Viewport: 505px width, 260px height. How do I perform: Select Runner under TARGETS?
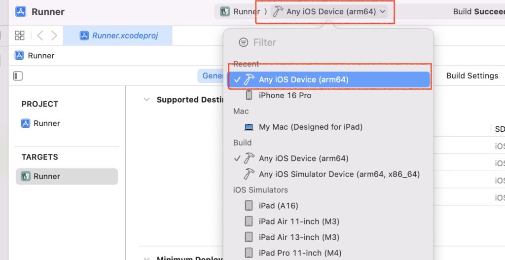click(67, 176)
